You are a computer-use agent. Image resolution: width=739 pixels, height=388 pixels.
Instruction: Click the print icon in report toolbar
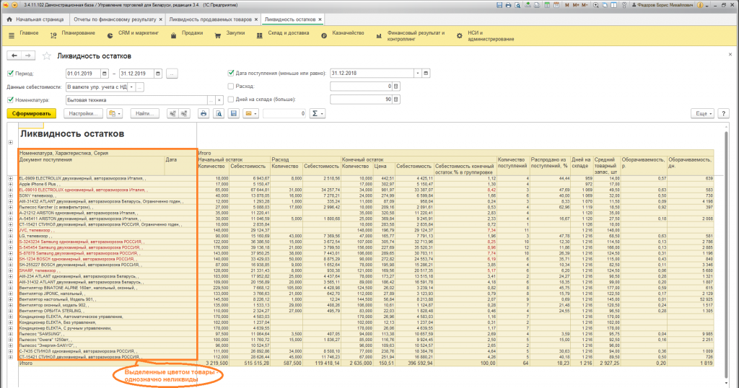(x=204, y=113)
